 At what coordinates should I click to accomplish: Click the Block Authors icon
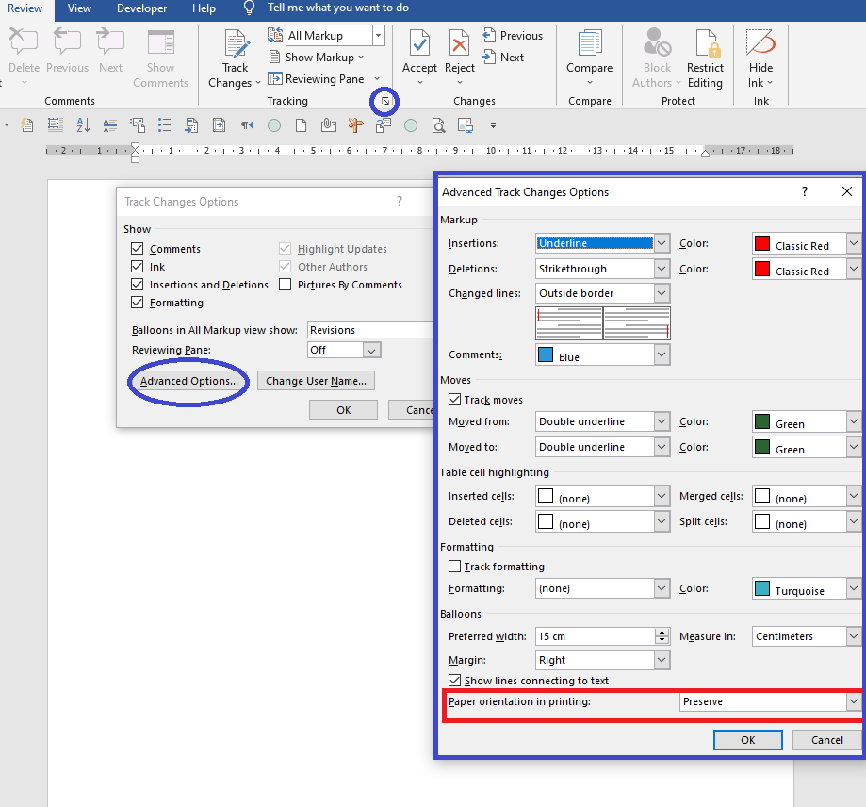click(657, 43)
